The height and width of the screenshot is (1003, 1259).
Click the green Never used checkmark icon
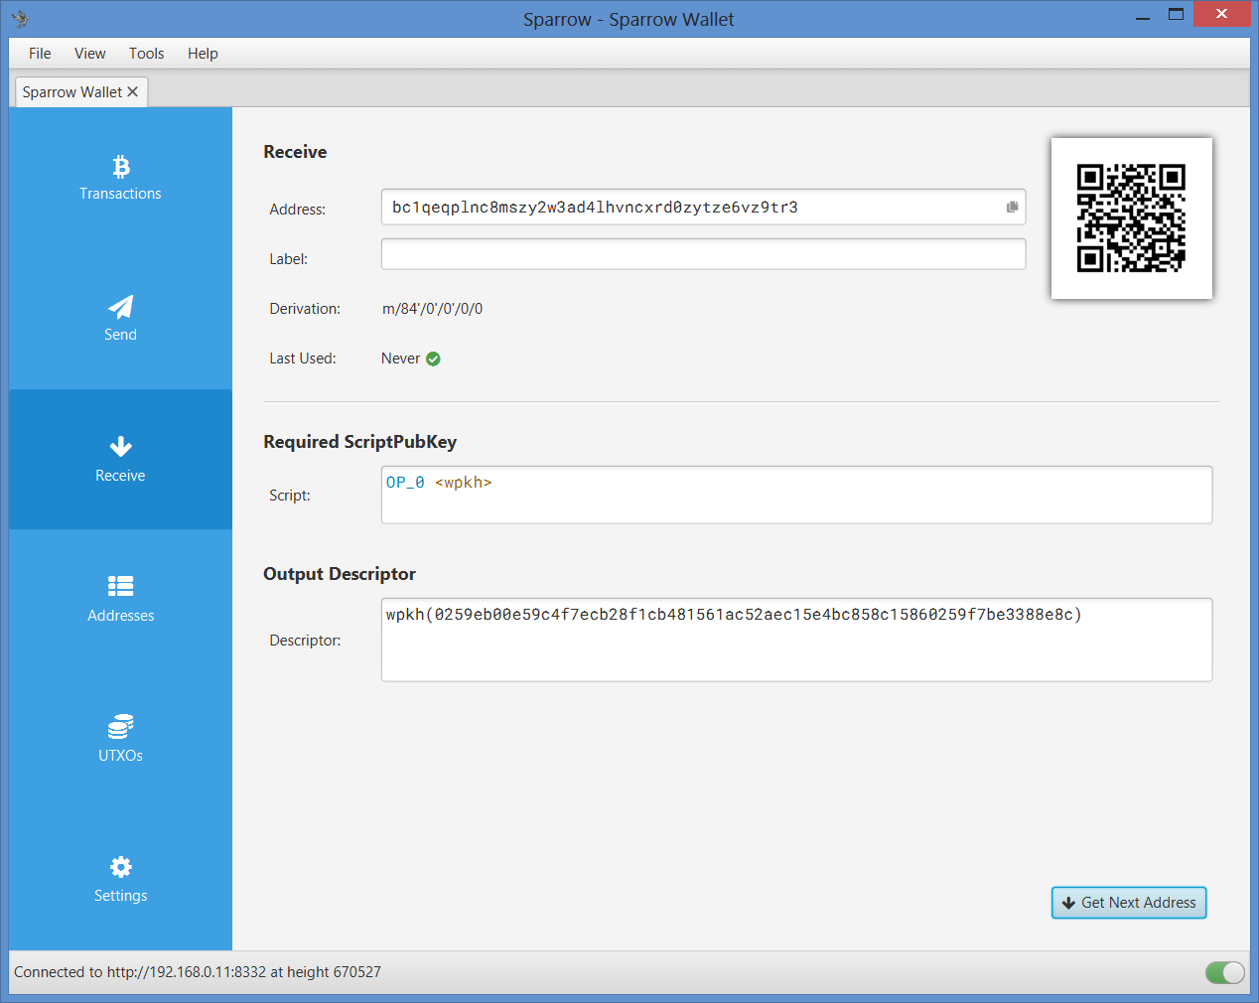[x=433, y=358]
